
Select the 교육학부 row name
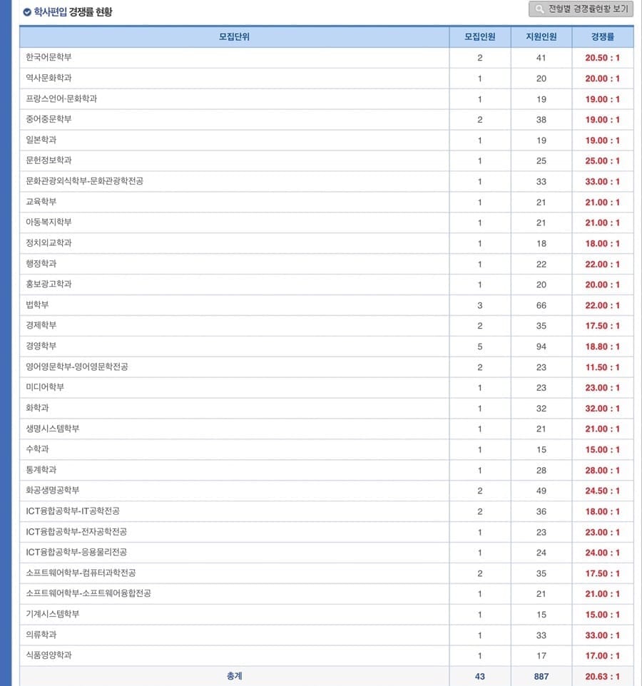pos(41,202)
